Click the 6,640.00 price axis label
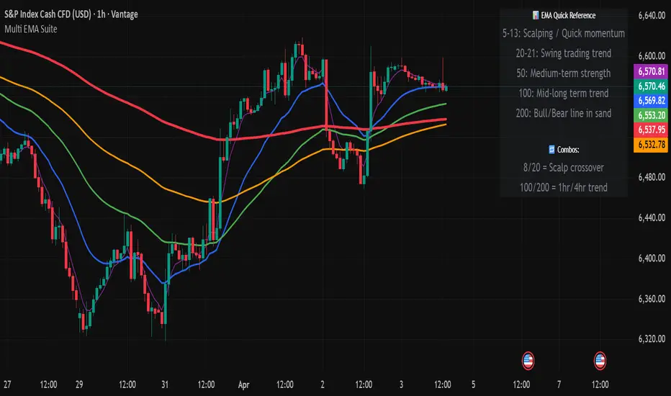 coord(652,15)
